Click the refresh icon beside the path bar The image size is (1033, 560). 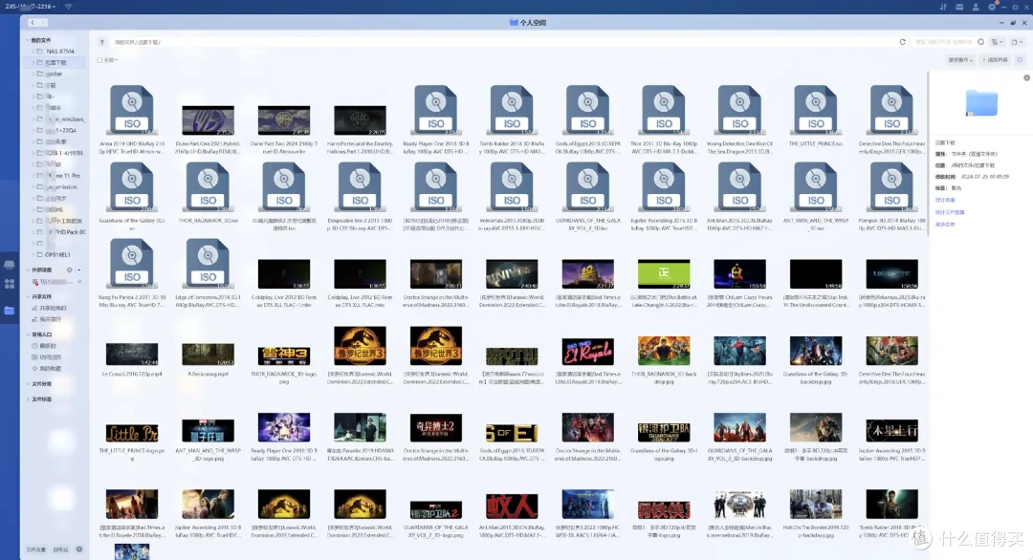pyautogui.click(x=903, y=42)
